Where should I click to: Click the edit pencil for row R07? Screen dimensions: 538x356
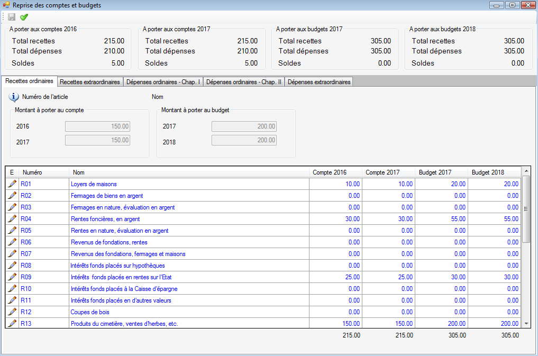click(x=12, y=254)
